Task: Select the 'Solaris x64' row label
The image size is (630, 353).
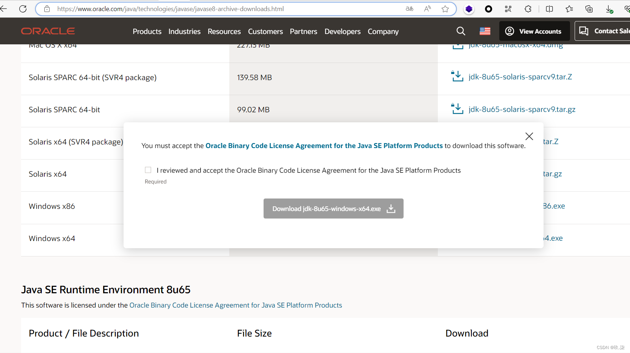Action: (47, 174)
